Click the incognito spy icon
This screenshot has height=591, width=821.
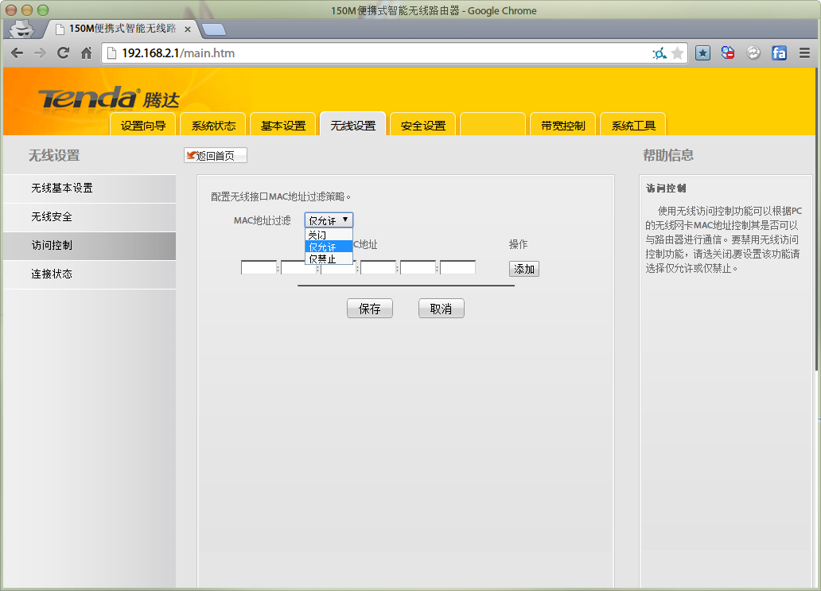click(x=21, y=29)
